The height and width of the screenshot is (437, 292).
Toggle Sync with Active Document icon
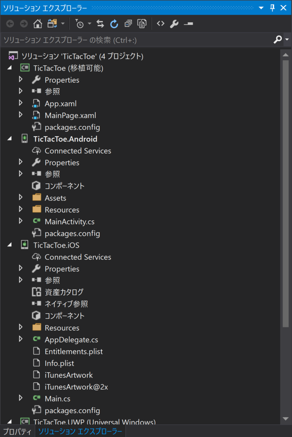pos(100,24)
